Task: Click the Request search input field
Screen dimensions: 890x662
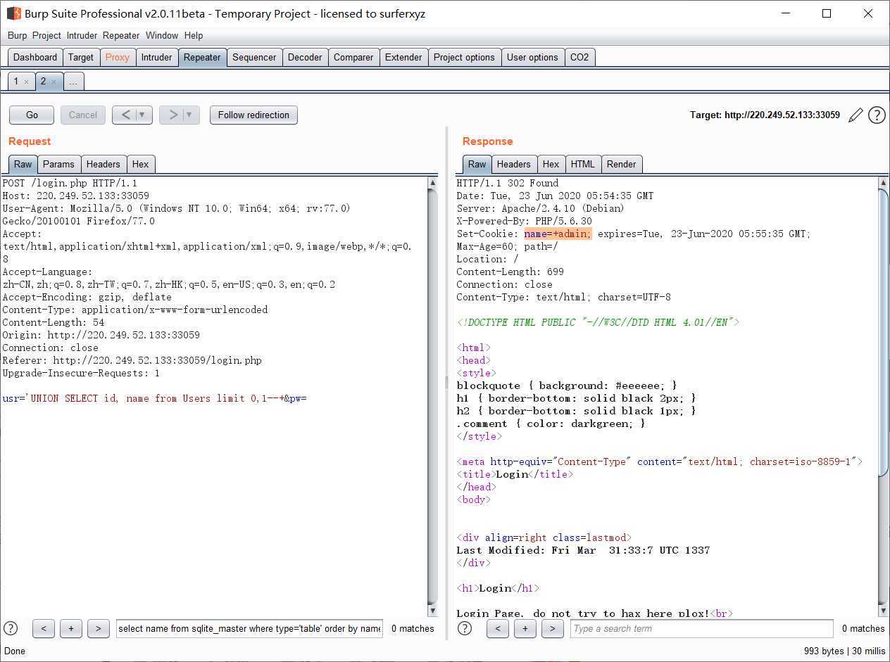Action: 249,628
